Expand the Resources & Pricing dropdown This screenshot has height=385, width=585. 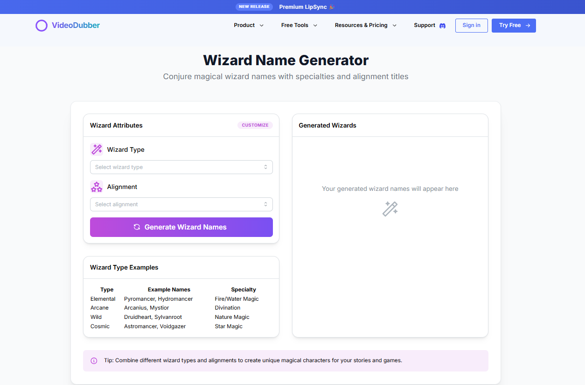click(395, 26)
